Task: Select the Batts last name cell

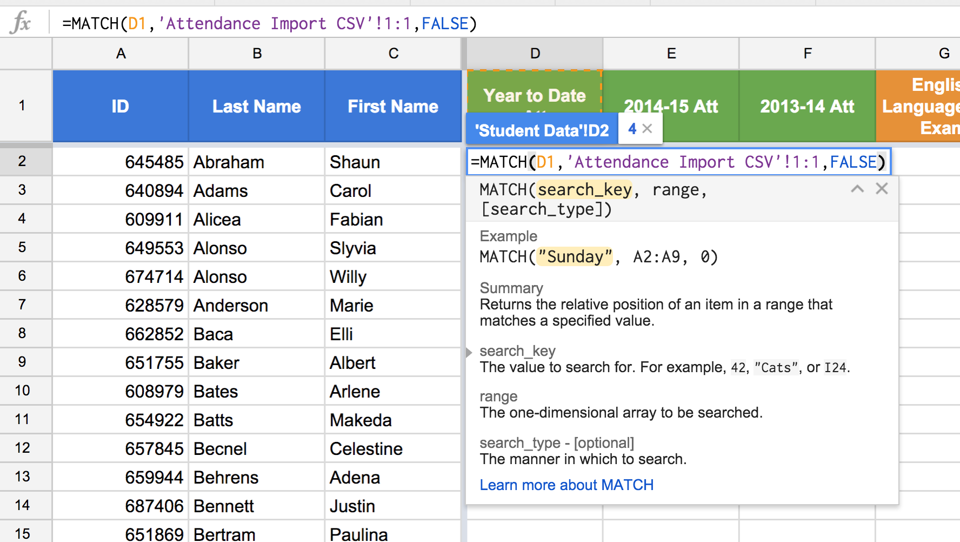Action: tap(257, 420)
